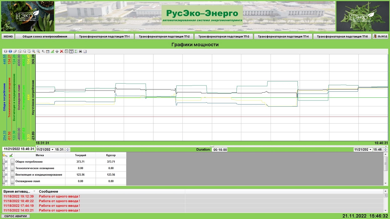Image resolution: width=390 pixels, height=219 pixels.
Task: Click the start time spinner arrows
Action: point(68,149)
